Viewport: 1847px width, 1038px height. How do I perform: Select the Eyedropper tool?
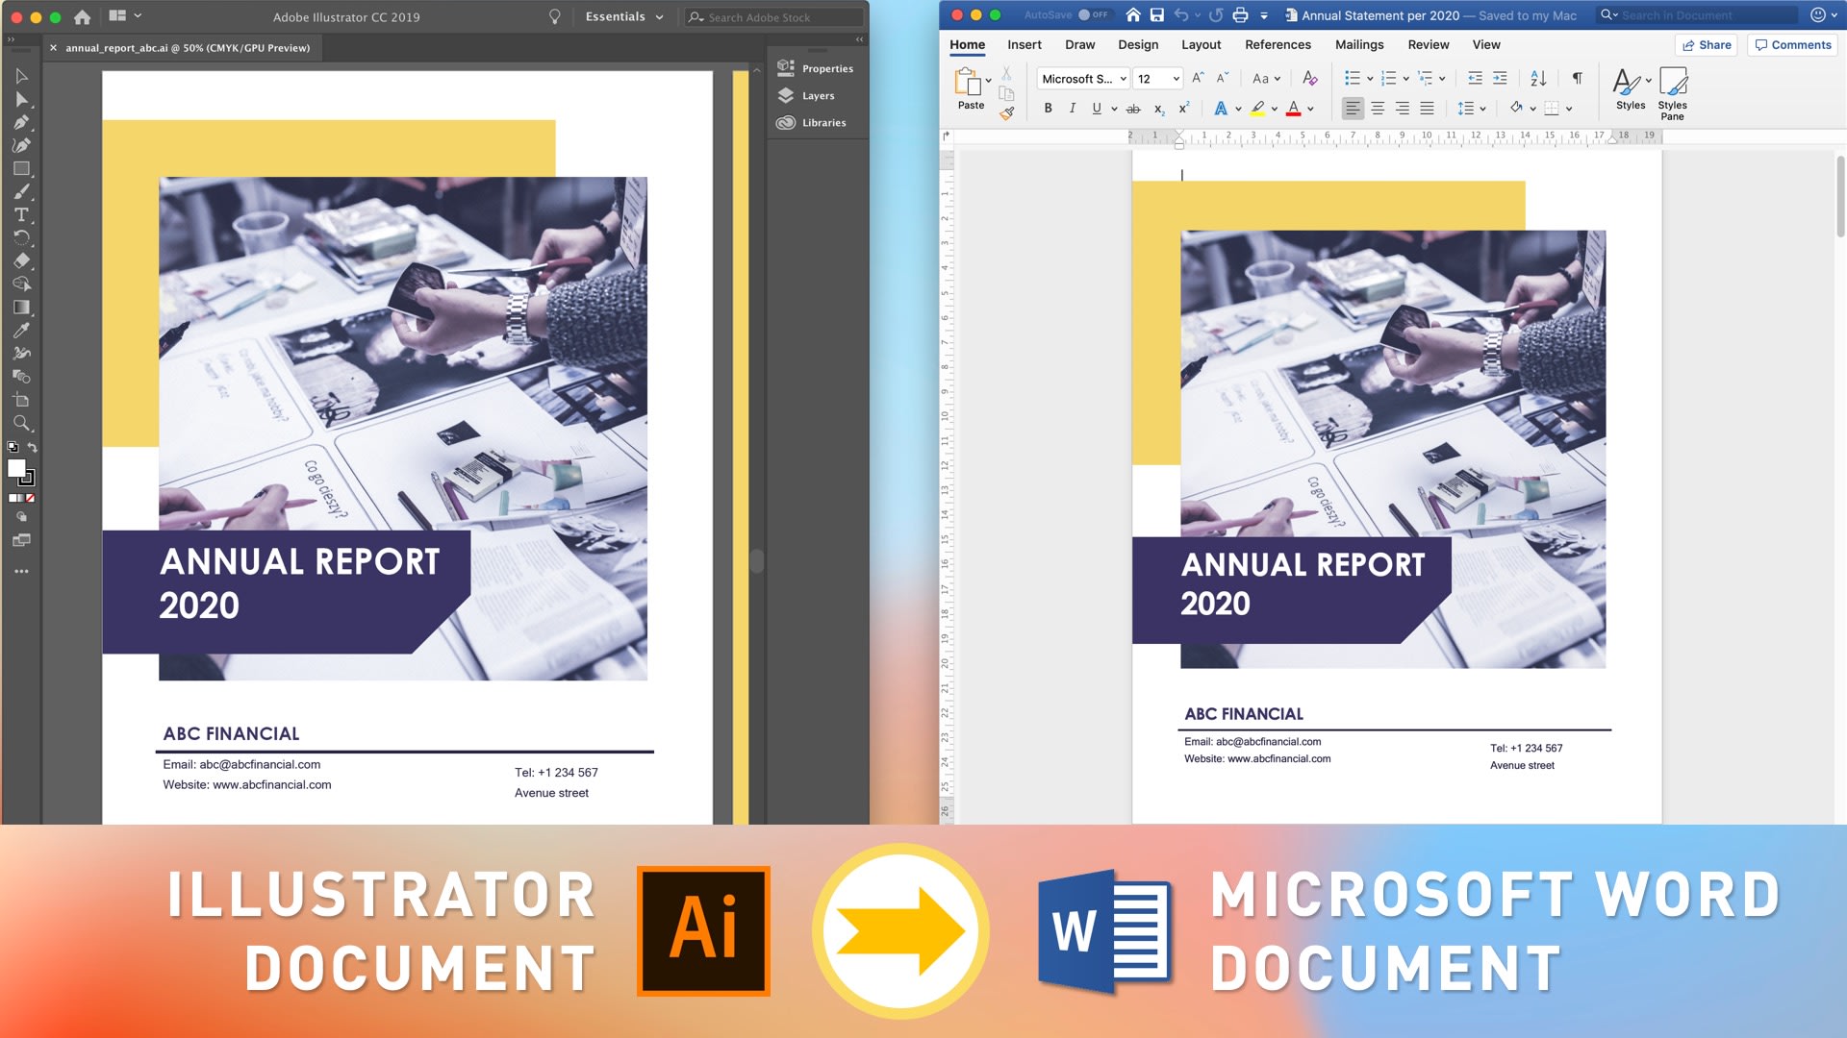(x=21, y=330)
